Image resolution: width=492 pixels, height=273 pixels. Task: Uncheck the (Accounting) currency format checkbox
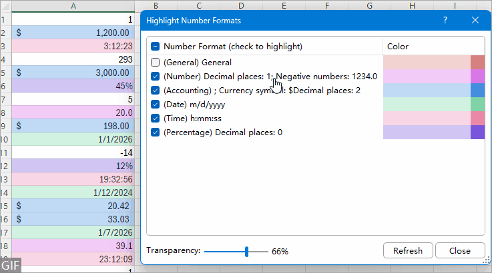click(x=156, y=91)
